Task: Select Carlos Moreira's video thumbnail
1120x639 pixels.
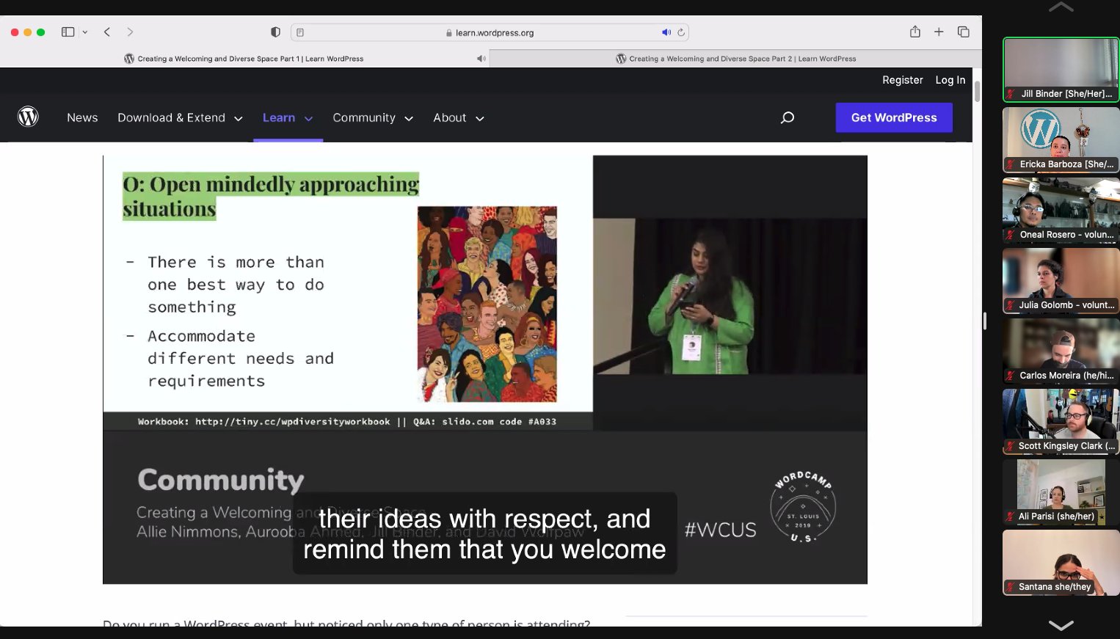Action: click(x=1061, y=351)
